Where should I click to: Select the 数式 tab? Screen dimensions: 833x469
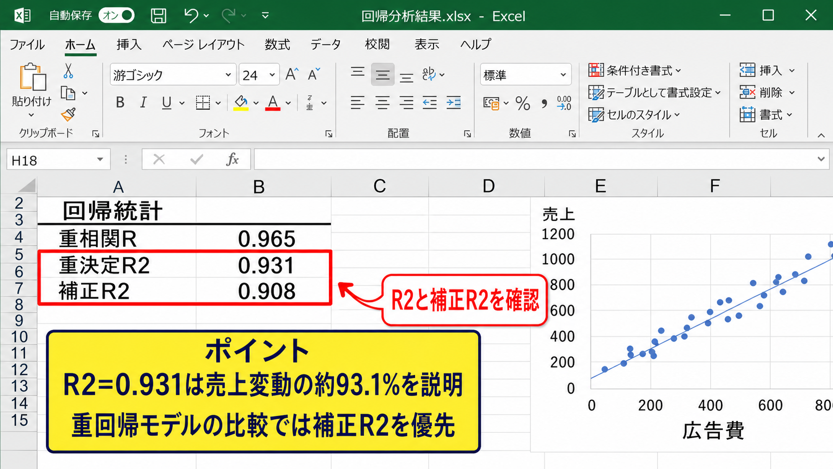tap(277, 44)
